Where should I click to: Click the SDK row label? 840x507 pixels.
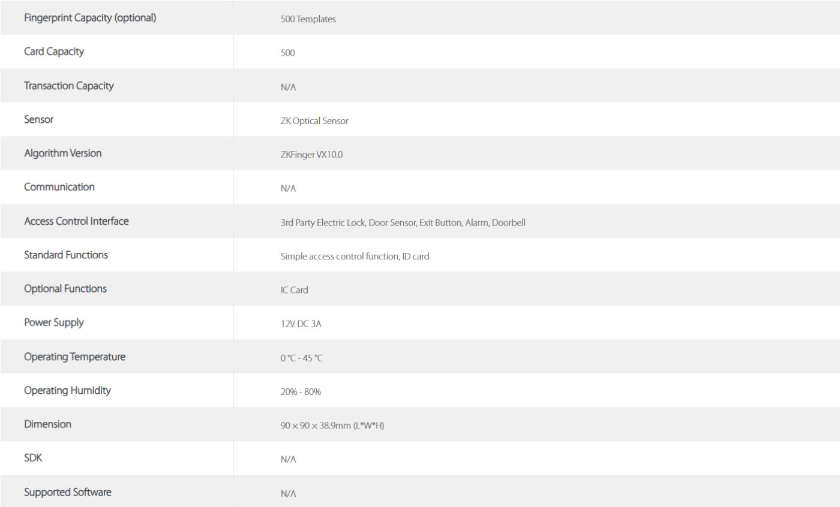pos(33,458)
